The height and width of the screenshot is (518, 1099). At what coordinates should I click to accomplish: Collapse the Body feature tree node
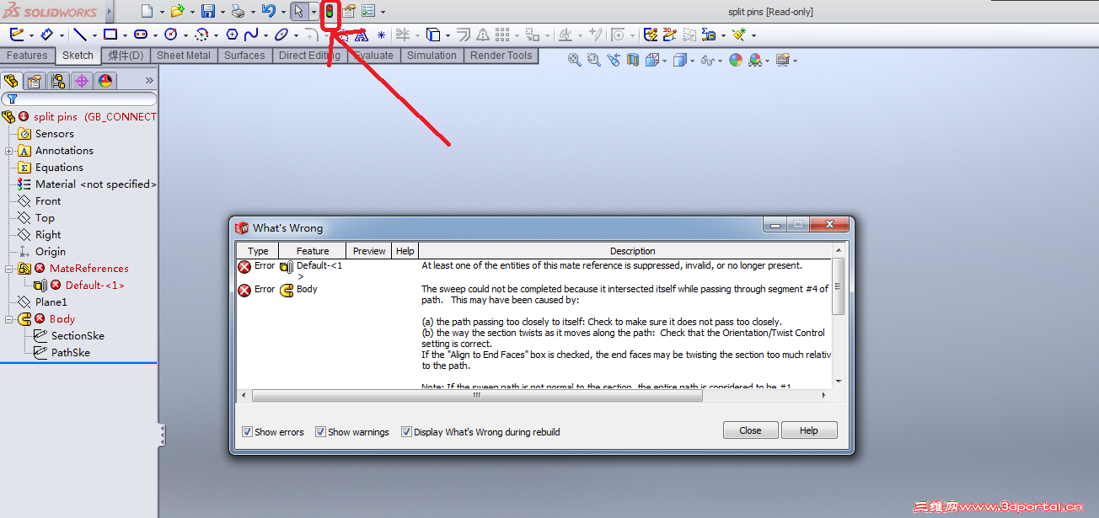coord(8,319)
